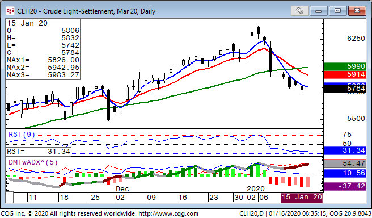Select the C= 5784 close value
This screenshot has height=218, width=372.
[43, 53]
